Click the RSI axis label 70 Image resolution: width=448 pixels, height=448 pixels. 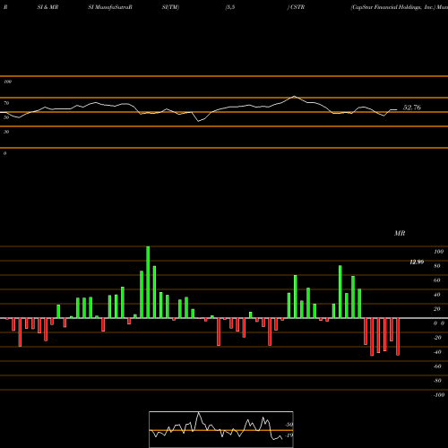pyautogui.click(x=6, y=103)
